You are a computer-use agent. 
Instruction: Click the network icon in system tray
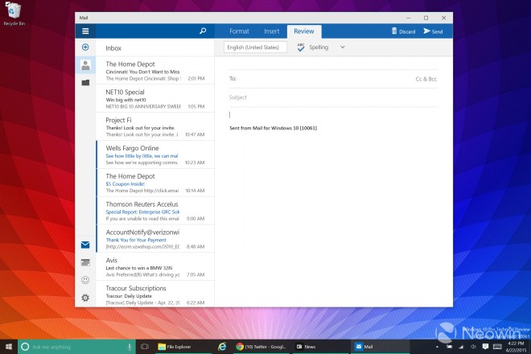[x=461, y=347]
